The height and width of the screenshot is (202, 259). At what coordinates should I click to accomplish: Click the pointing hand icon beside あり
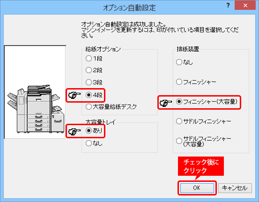pyautogui.click(x=74, y=131)
